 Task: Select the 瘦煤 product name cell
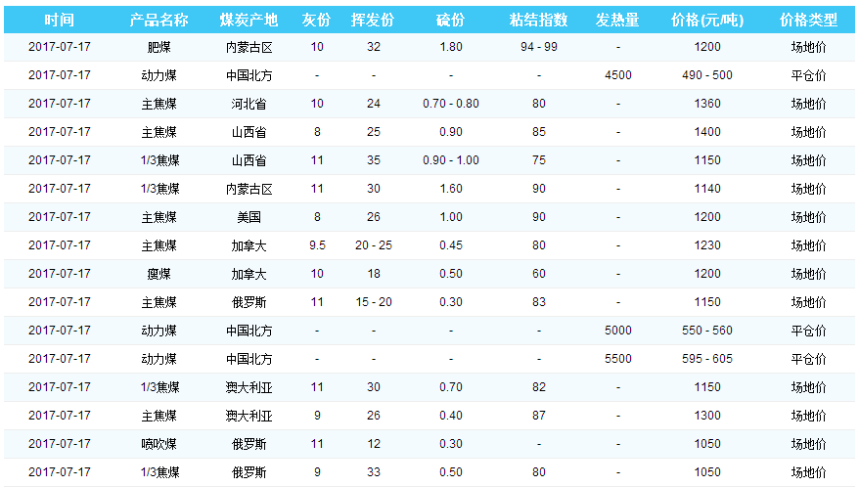coord(158,274)
